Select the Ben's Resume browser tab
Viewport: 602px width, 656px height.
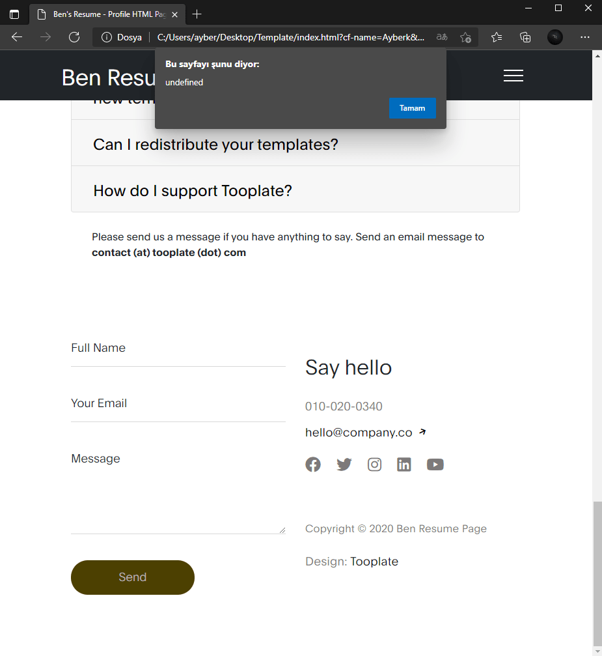tap(107, 14)
